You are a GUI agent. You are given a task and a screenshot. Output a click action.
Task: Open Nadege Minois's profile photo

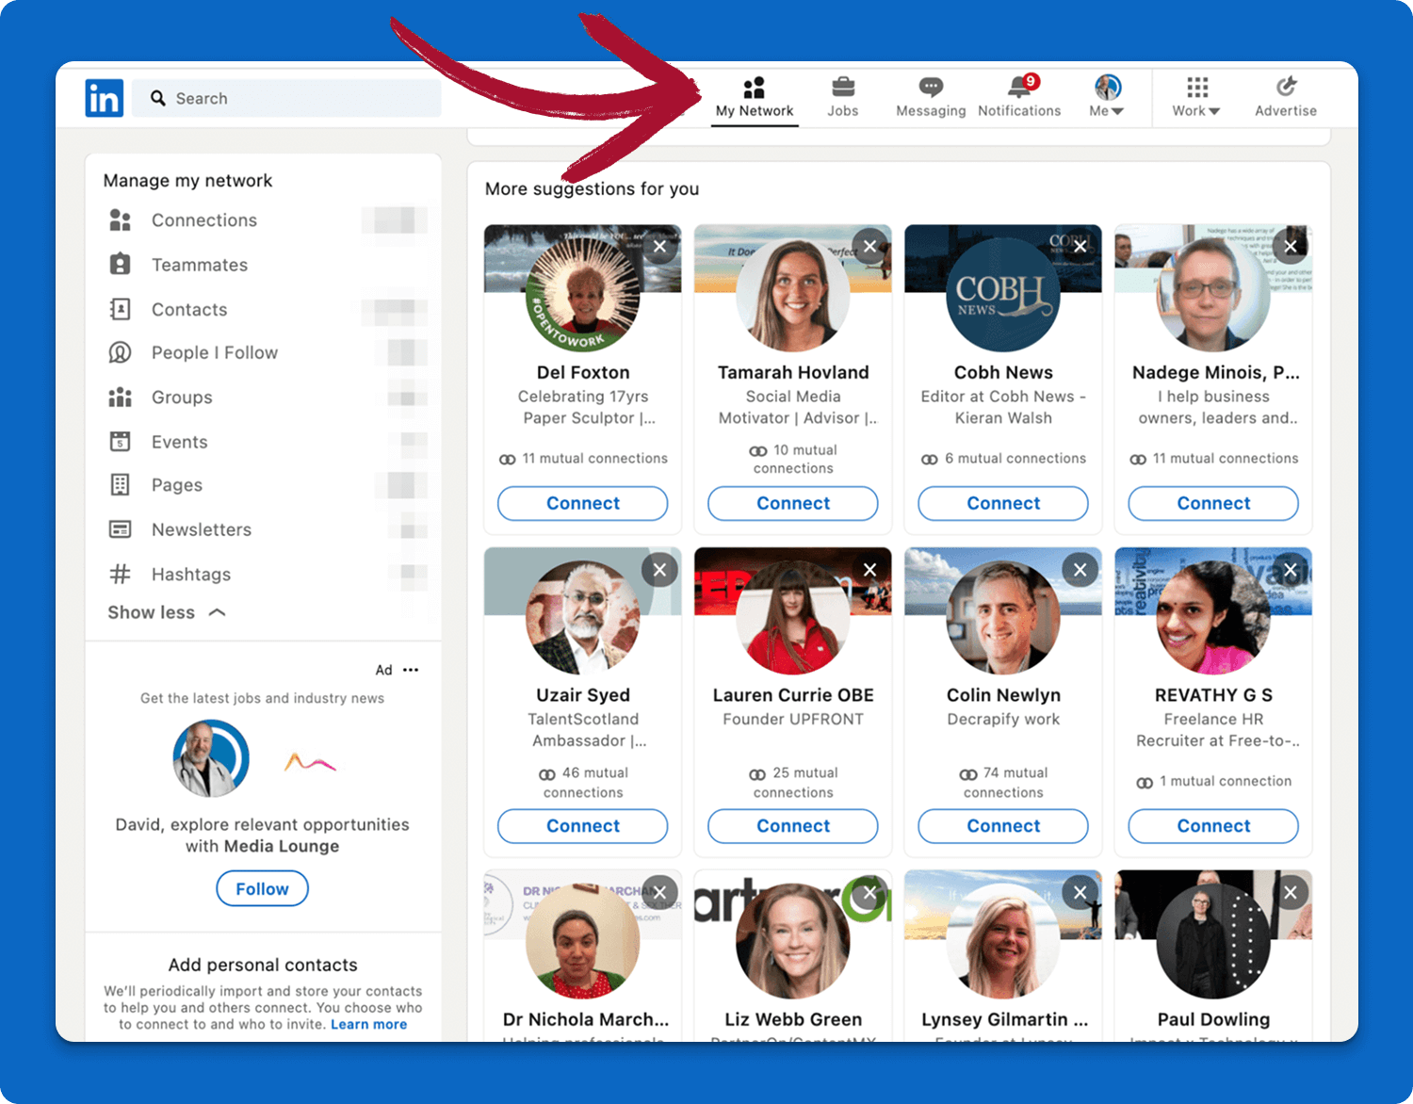pos(1213,295)
